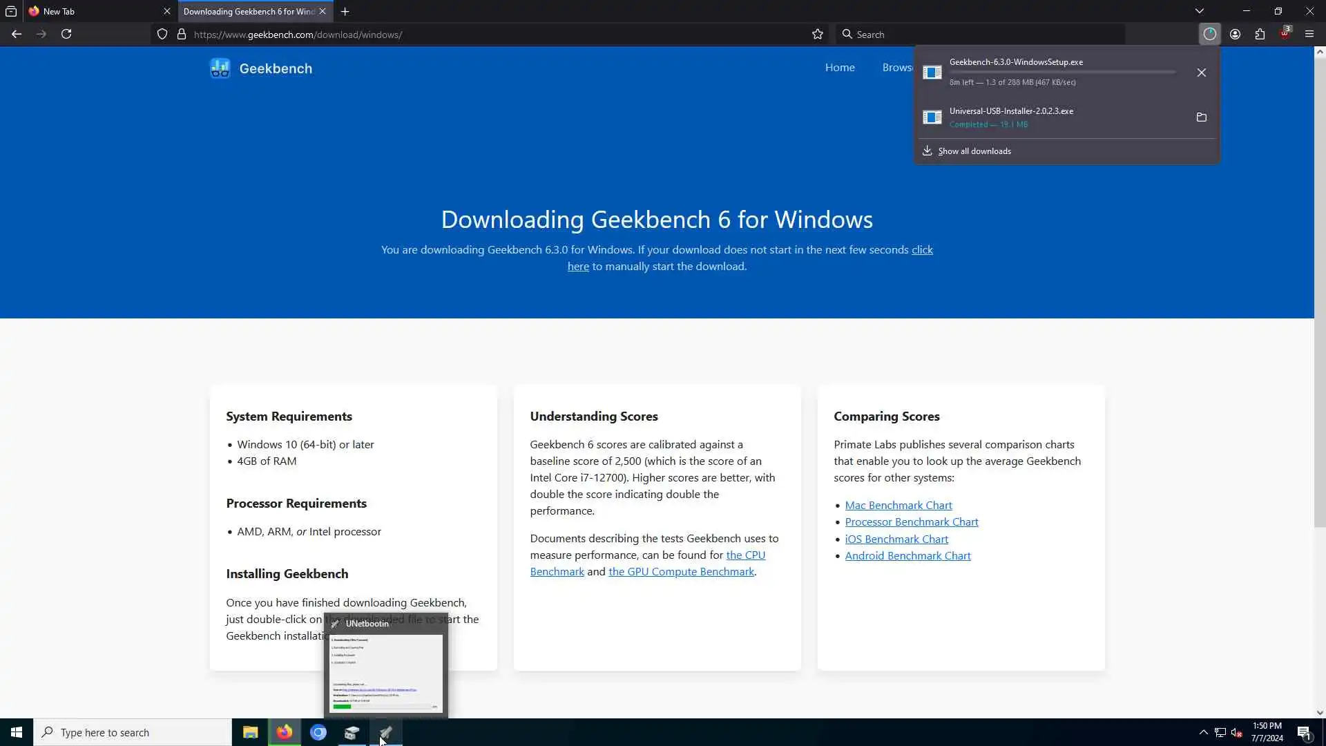Open the Firefox account icon

click(x=1235, y=34)
